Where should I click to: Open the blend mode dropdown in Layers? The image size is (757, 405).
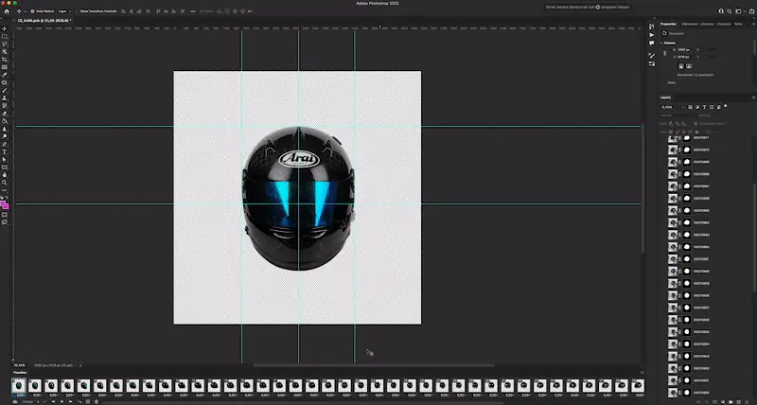[678, 115]
